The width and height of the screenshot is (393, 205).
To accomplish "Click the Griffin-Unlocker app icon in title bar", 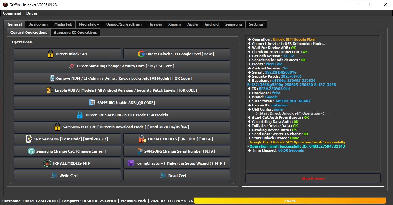I will click(5, 5).
